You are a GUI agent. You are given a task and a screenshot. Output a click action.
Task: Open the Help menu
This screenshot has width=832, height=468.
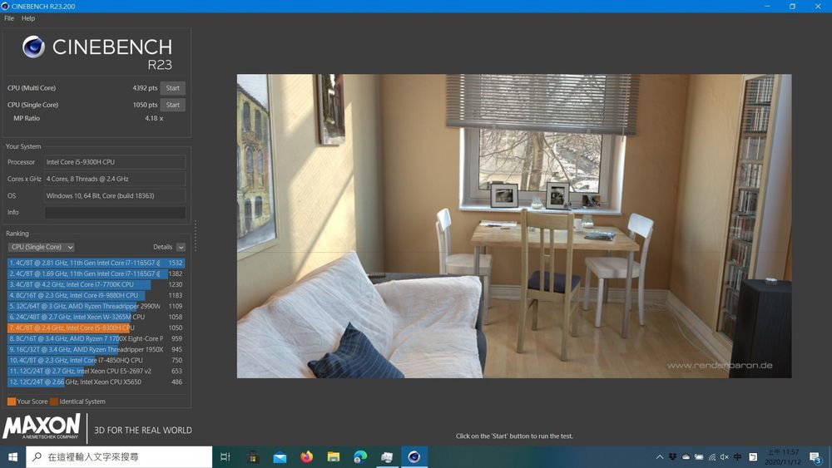point(28,18)
